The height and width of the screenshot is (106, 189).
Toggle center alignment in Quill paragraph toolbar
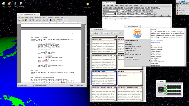(120, 14)
